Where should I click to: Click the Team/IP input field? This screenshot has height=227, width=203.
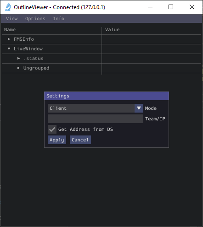tap(96, 119)
